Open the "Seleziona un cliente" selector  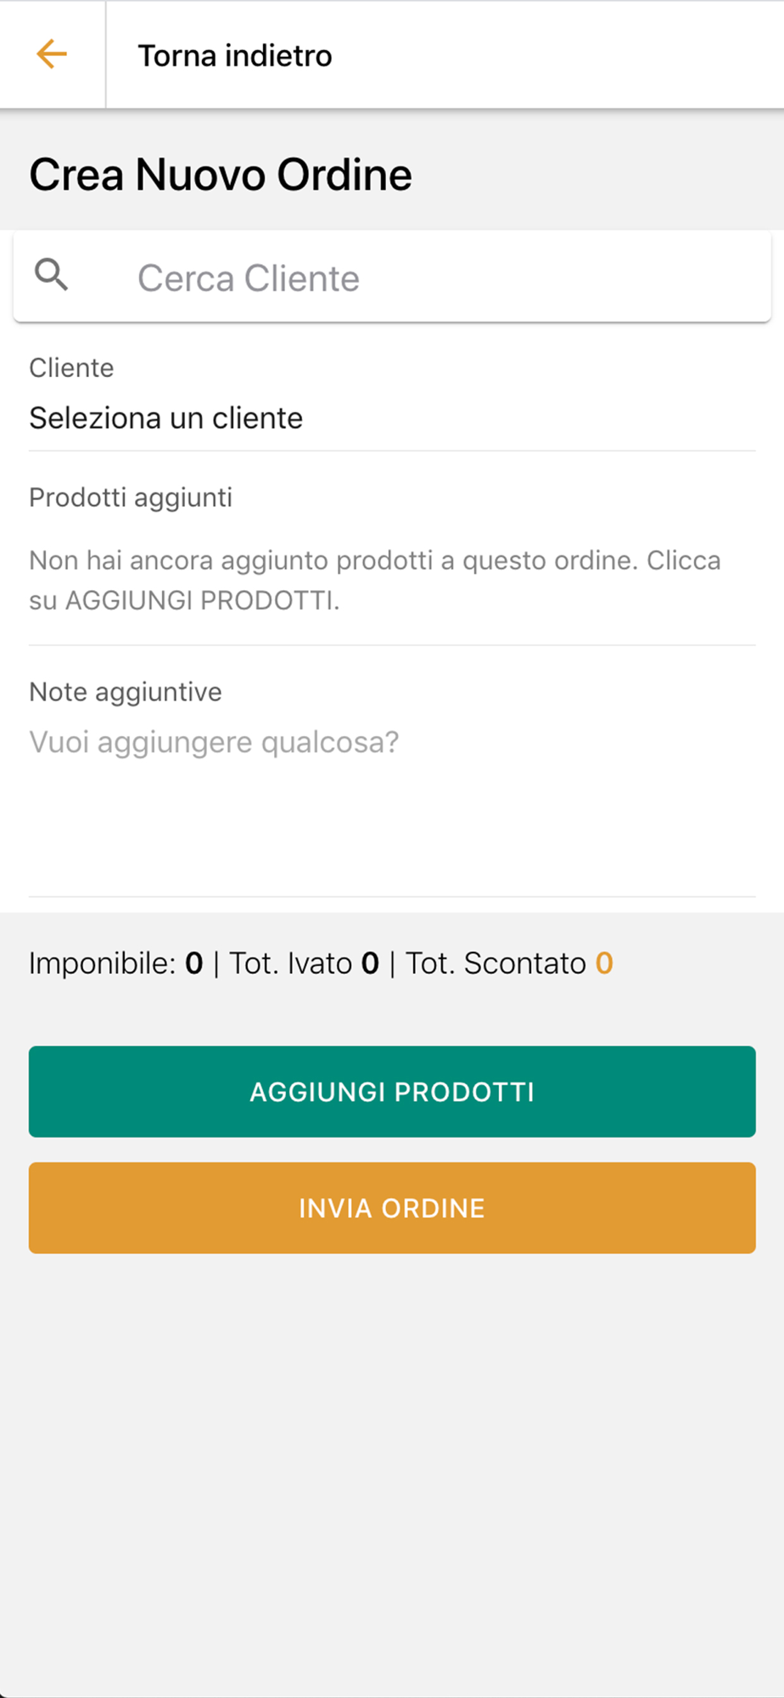392,418
